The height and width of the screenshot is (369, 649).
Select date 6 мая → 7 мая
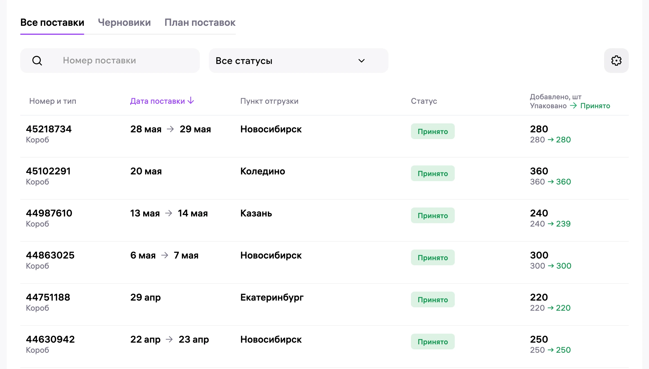click(x=164, y=255)
